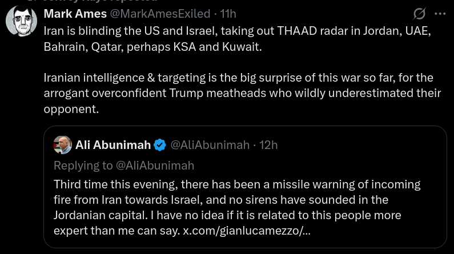Click Ali Abunimah's small avatar
The image size is (454, 254).
[x=62, y=145]
